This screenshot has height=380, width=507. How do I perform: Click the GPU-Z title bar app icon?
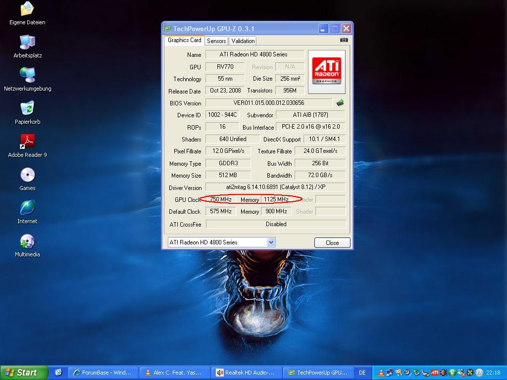pyautogui.click(x=167, y=28)
